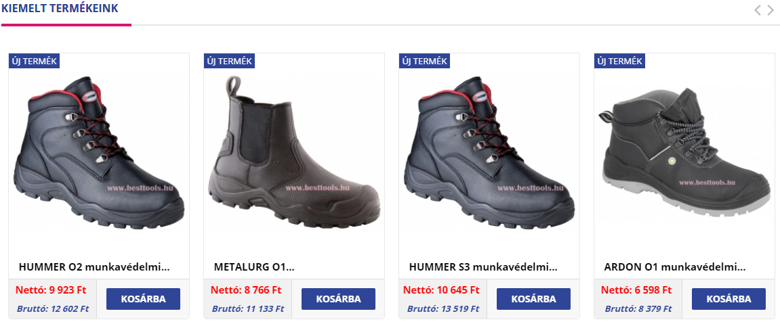This screenshot has height=324, width=780.
Task: Add HUMMER S3 boot to cart
Action: click(534, 299)
